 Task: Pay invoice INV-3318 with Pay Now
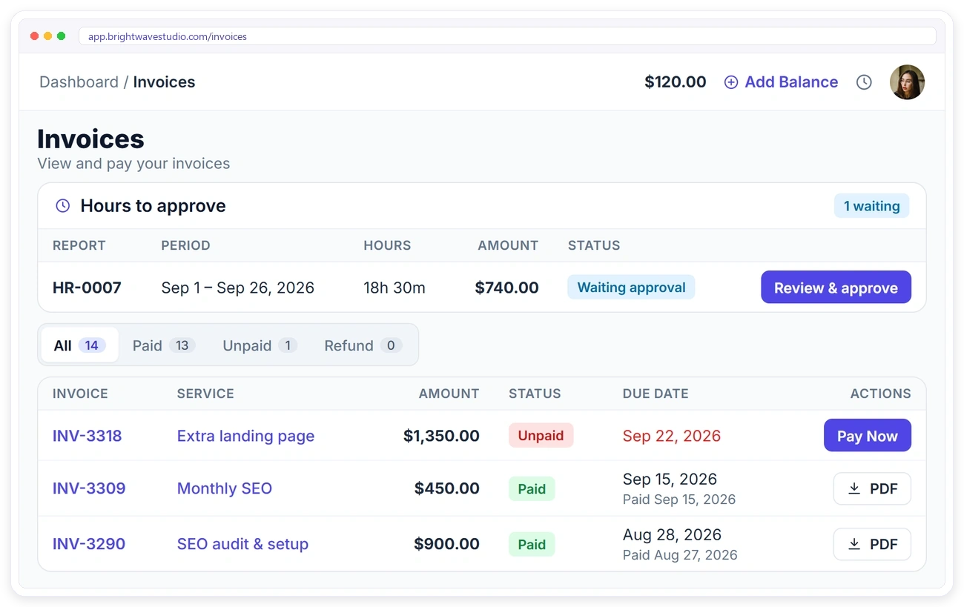(867, 436)
